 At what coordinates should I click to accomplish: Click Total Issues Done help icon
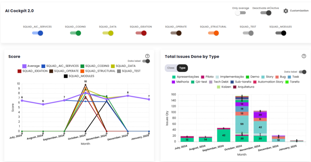(304, 56)
